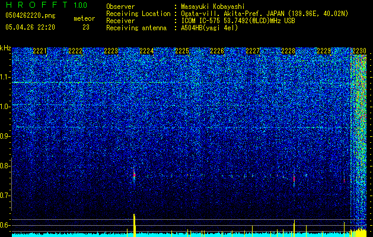The width and height of the screenshot is (373, 237).
Task: Click the 2222 time marker
Action: 75,51
